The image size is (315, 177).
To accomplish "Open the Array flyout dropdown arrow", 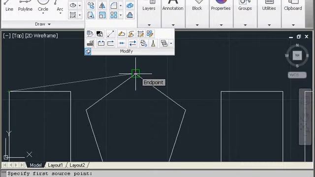I will [121, 15].
